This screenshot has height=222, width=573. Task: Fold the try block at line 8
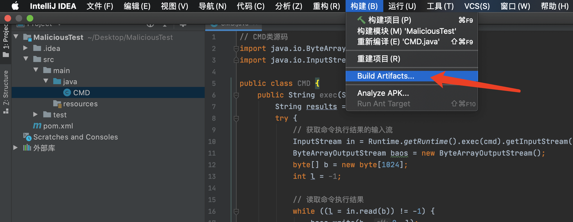point(236,118)
